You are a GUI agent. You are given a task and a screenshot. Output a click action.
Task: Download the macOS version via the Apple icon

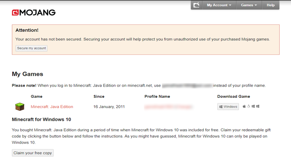tap(244, 107)
